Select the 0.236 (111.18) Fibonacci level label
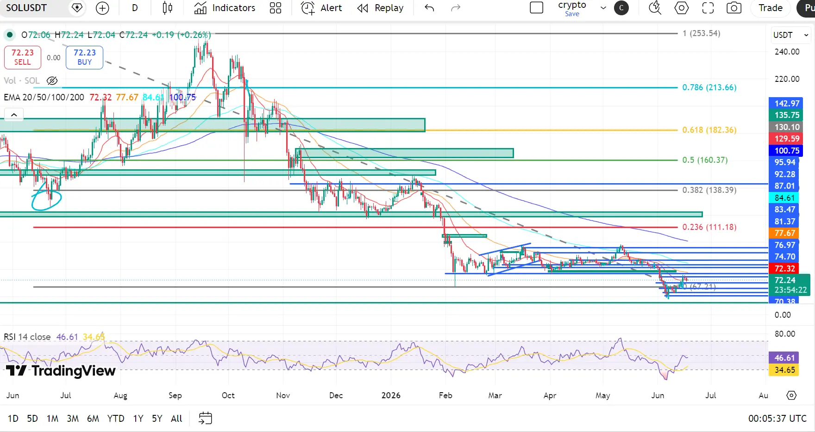Screen dimensions: 815x432 pyautogui.click(x=709, y=227)
